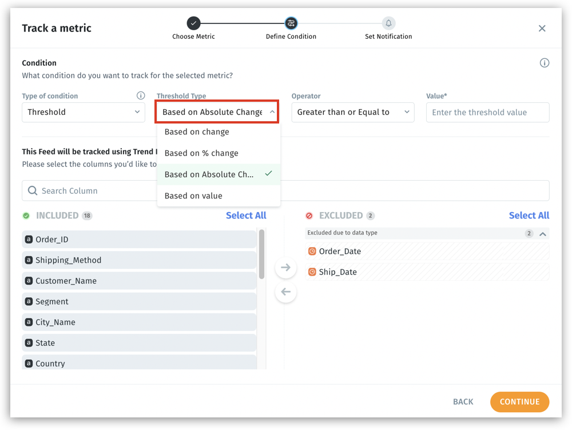Choose Based on % change option
572x430 pixels.
[201, 153]
